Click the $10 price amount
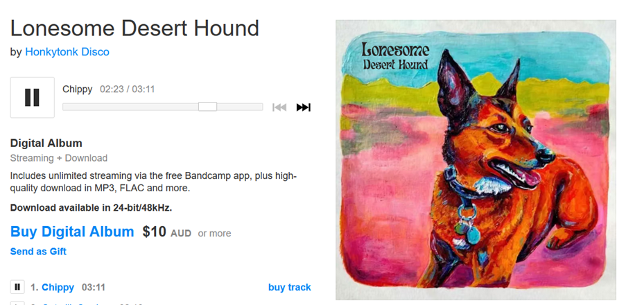This screenshot has height=305, width=626. pos(154,232)
